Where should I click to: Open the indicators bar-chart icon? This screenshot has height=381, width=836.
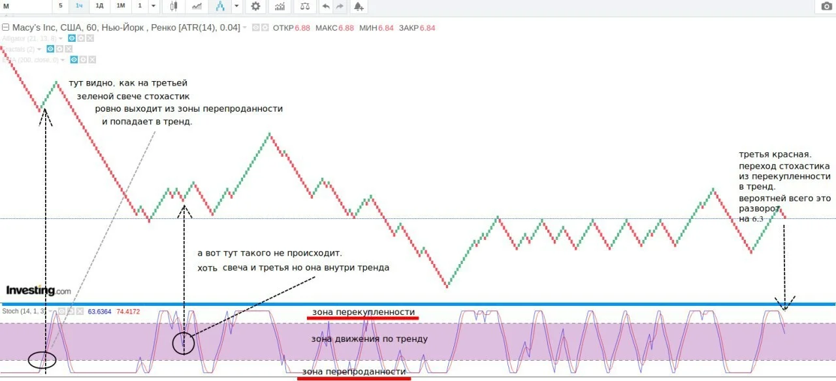tap(280, 7)
